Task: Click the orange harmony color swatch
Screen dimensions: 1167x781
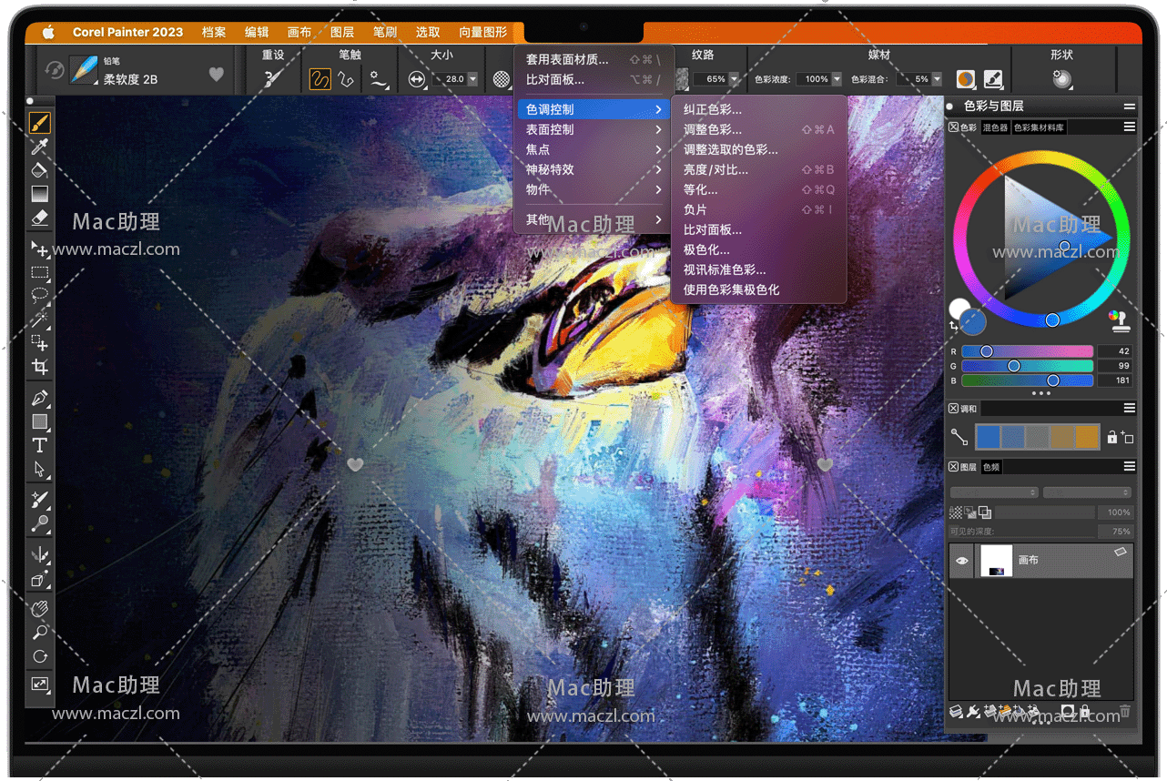Action: point(1086,437)
